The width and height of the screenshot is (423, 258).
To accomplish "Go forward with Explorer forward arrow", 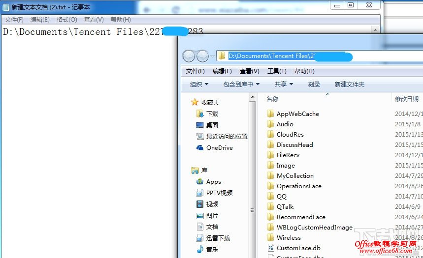I will coord(202,56).
